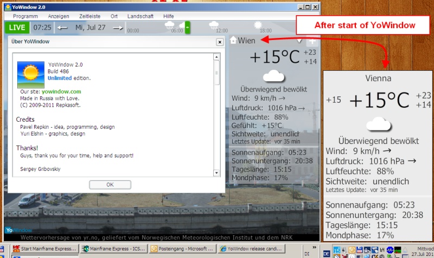Click the Tageslänge 15:15 in Vienna widget

tap(361, 225)
